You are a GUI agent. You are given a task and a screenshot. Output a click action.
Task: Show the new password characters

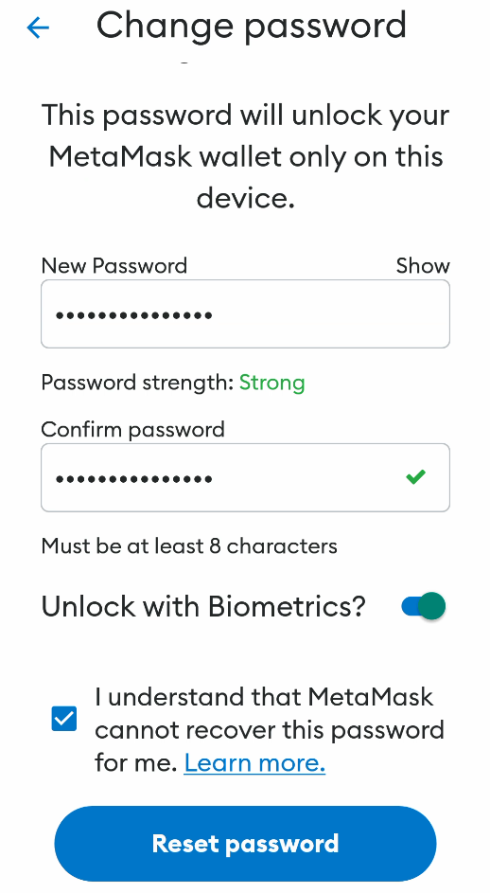(423, 266)
